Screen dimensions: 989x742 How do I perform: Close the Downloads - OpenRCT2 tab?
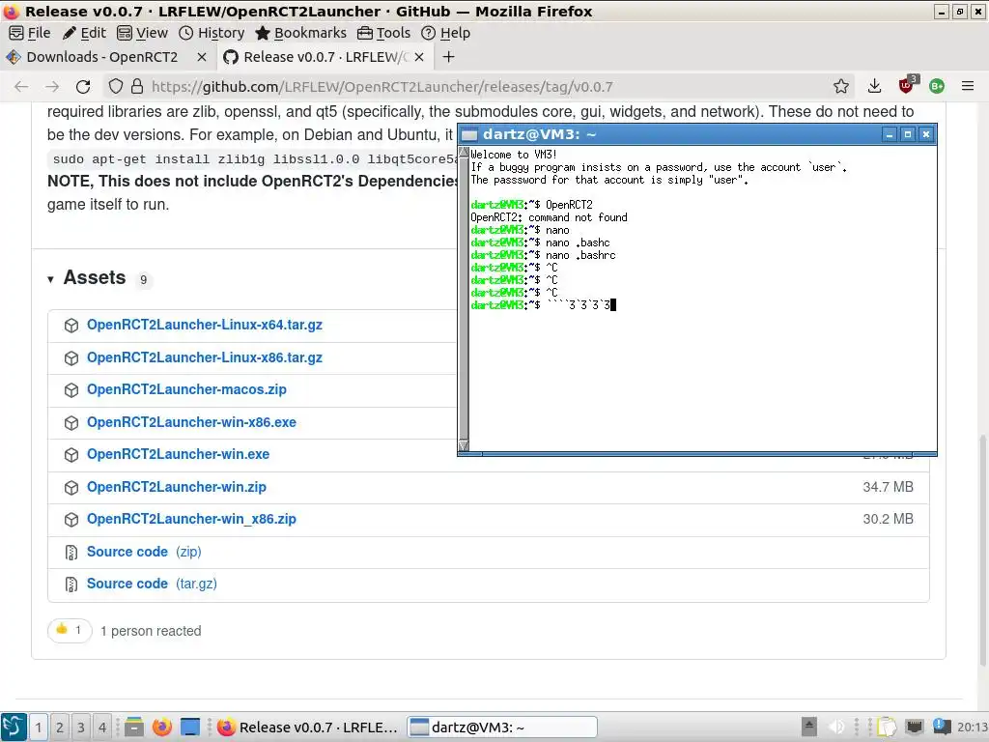(201, 57)
